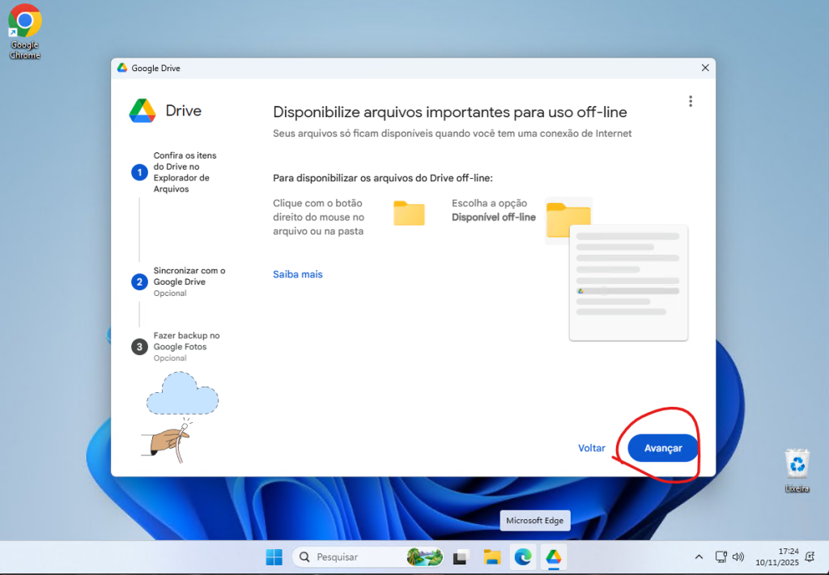Open the volume speaker tray icon
The image size is (829, 575).
pyautogui.click(x=738, y=557)
